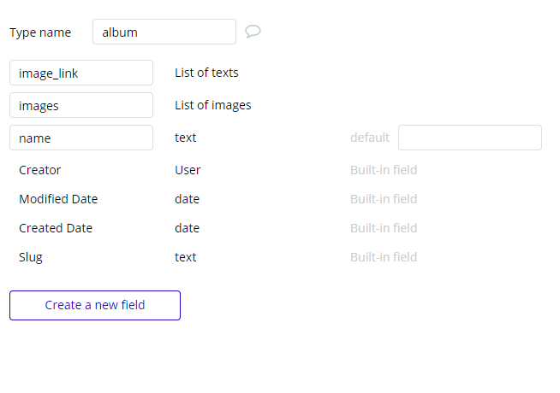Click the default value input for name
560x393 pixels.
tap(469, 138)
